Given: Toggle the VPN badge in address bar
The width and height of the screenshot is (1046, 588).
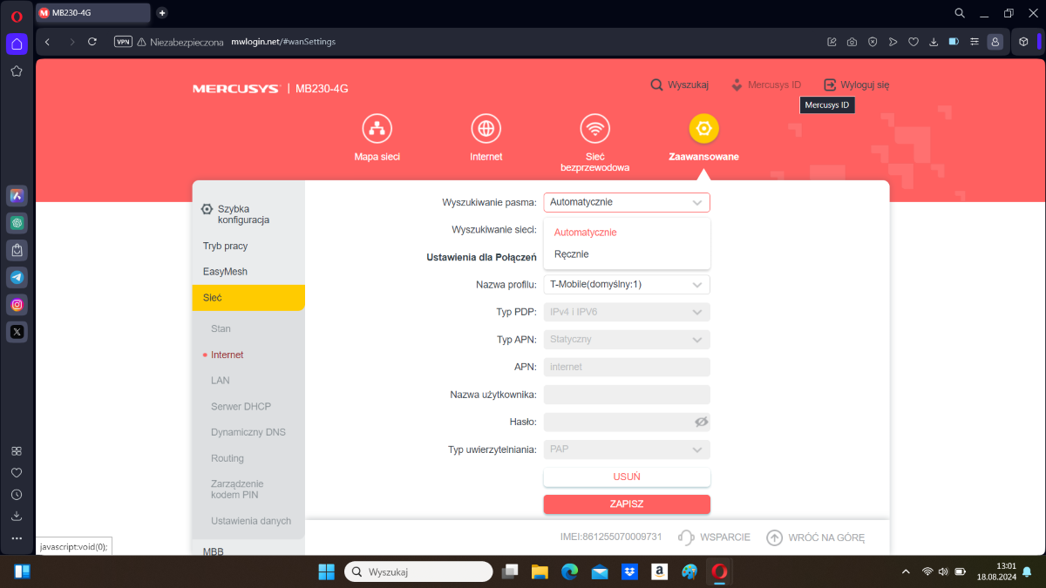Looking at the screenshot, I should coord(123,42).
